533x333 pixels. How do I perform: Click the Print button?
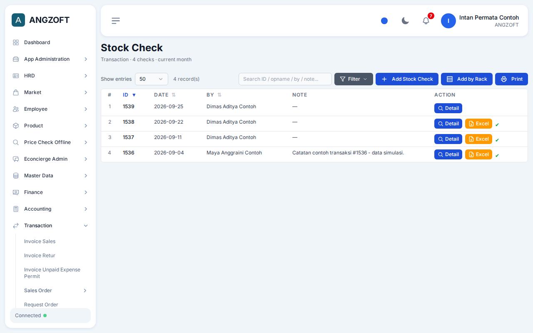click(x=511, y=79)
